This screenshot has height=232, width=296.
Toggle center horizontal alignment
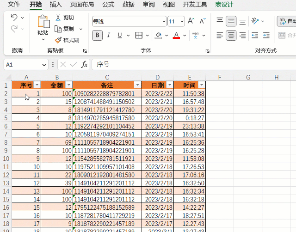(231, 35)
